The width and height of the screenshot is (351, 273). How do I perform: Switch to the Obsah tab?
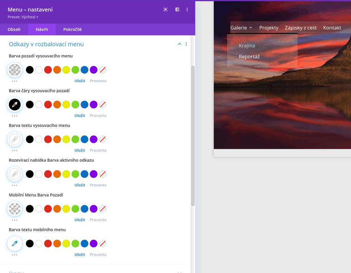pos(14,29)
